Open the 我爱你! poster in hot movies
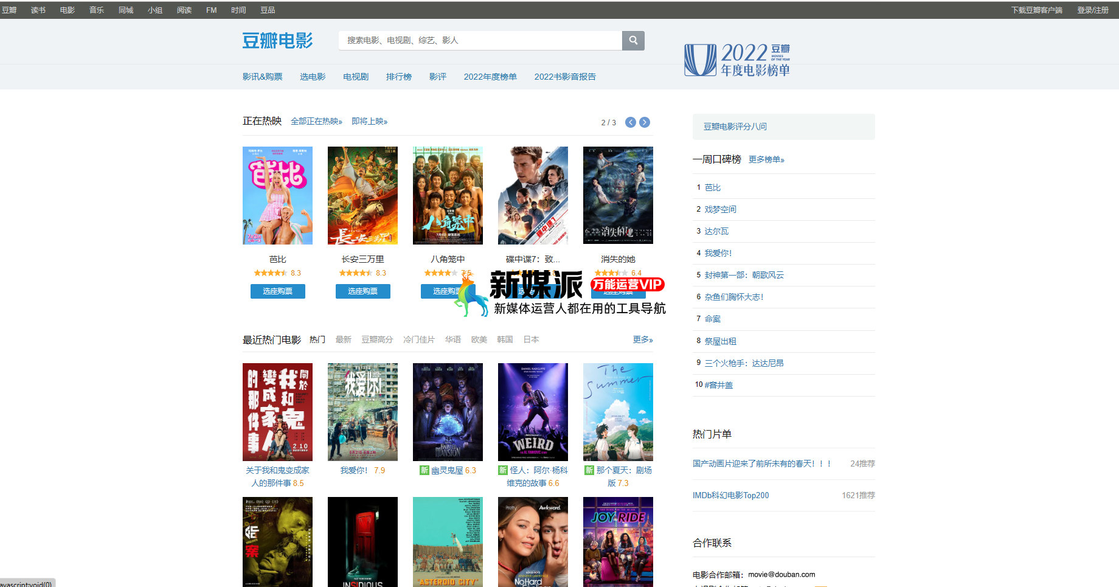The height and width of the screenshot is (587, 1119). pyautogui.click(x=362, y=412)
